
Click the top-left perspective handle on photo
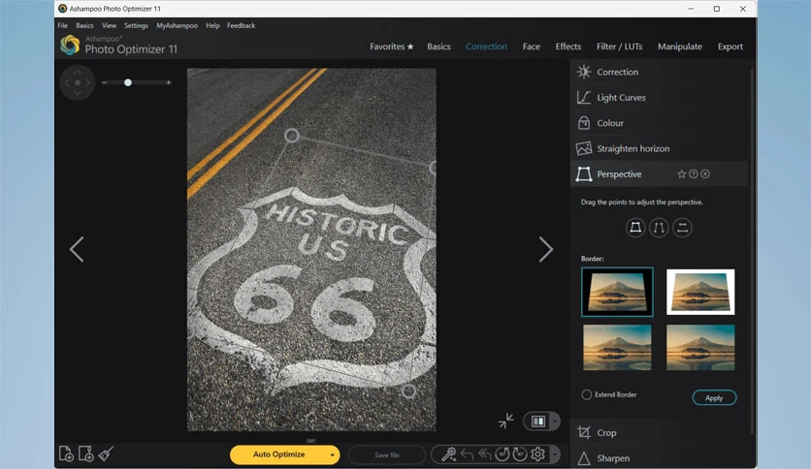292,136
